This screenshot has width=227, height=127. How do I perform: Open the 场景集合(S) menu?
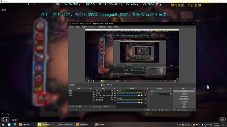102,27
